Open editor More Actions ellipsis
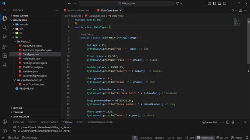This screenshot has height=140, width=250. [x=246, y=10]
